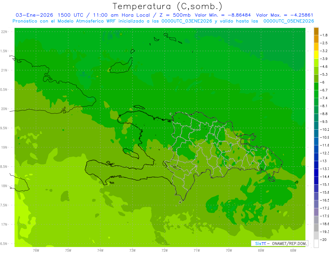Click the "-7.4" colorbar value
329x254 pixels.
(324, 98)
